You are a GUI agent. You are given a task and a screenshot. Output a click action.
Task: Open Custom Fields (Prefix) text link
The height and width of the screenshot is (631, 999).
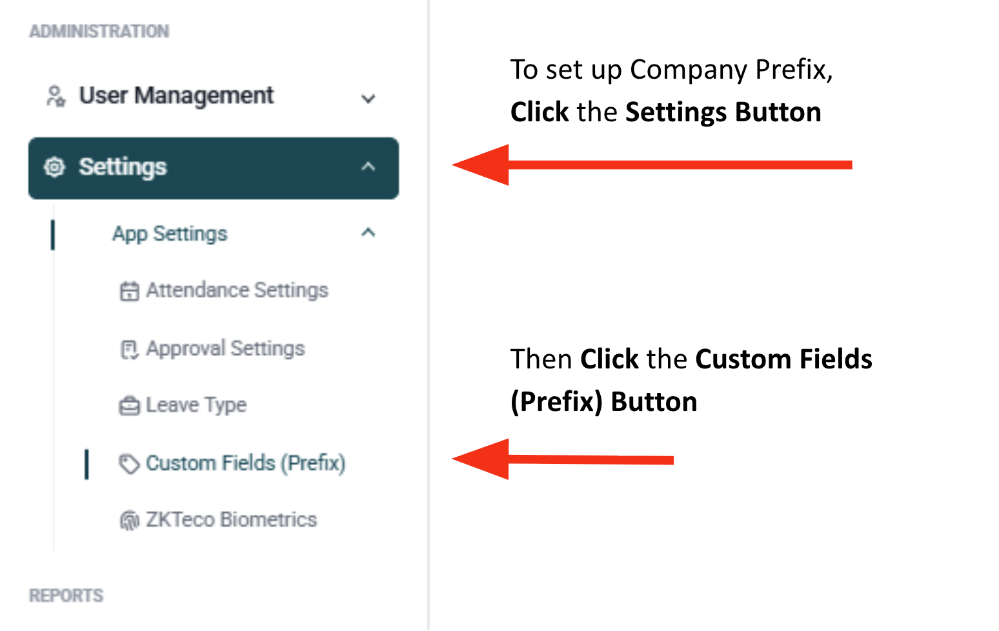coord(245,463)
